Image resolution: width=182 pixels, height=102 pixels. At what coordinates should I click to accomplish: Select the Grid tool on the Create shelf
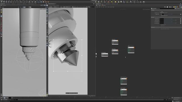click(11, 2)
